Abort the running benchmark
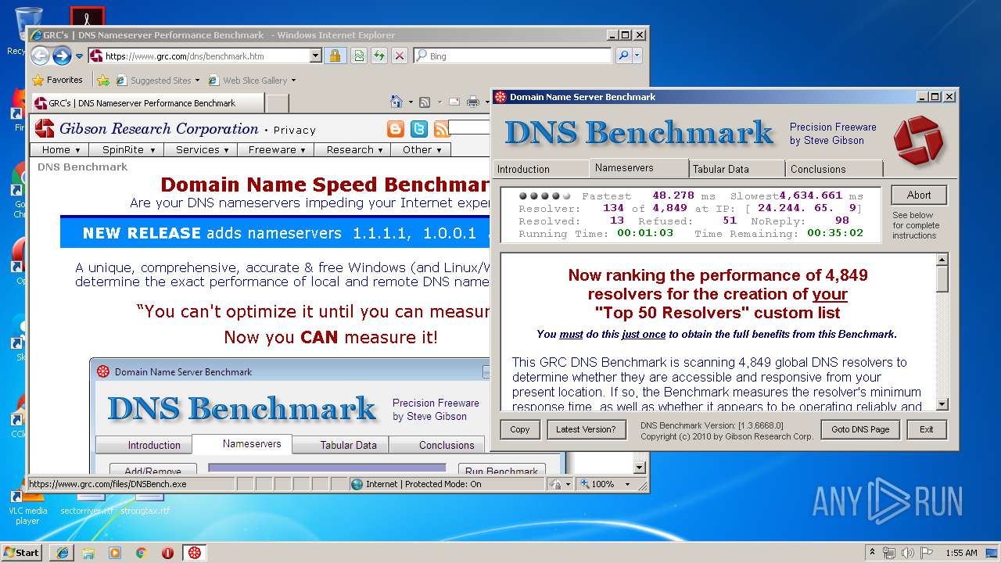 point(919,195)
